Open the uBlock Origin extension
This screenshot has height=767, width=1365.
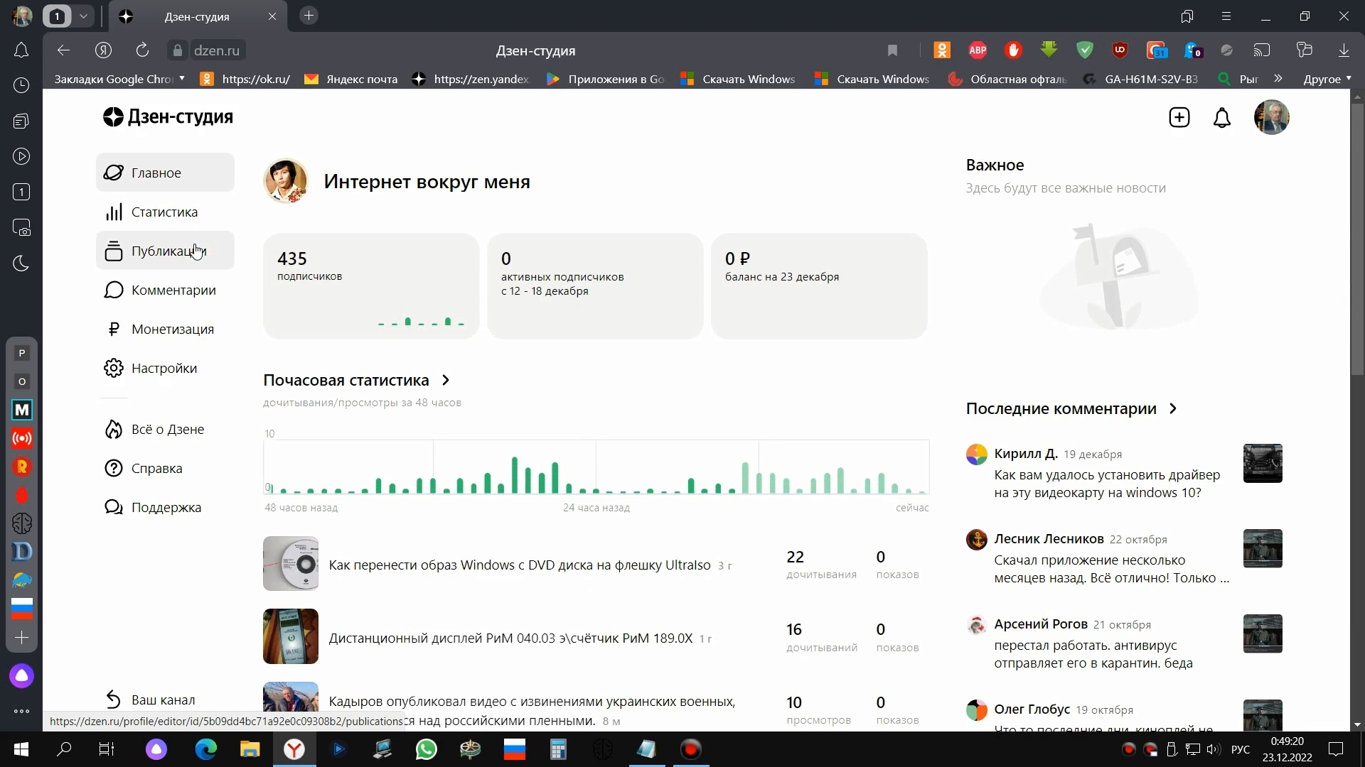[x=1120, y=50]
